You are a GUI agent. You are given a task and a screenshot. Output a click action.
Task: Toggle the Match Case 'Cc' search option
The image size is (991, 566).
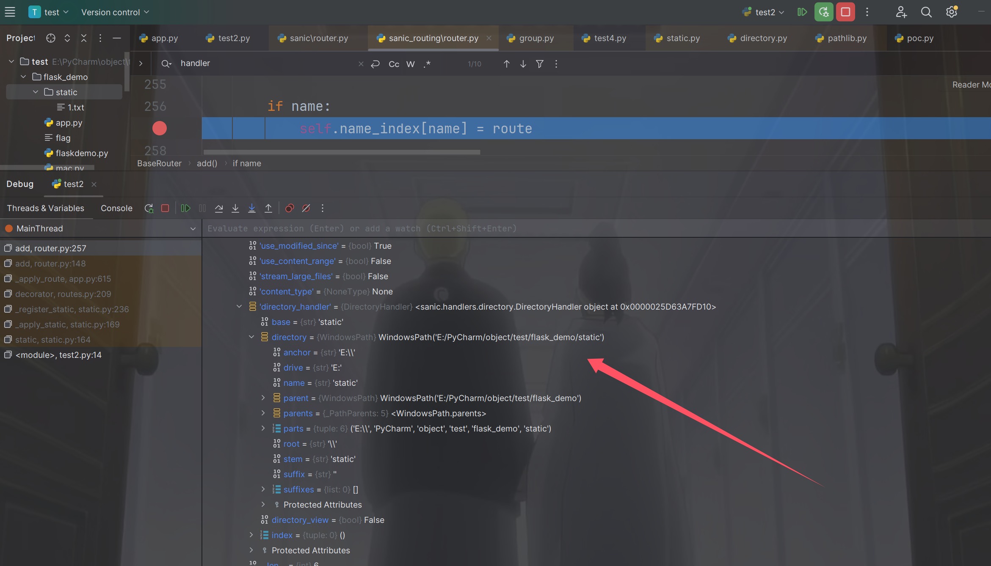click(394, 64)
